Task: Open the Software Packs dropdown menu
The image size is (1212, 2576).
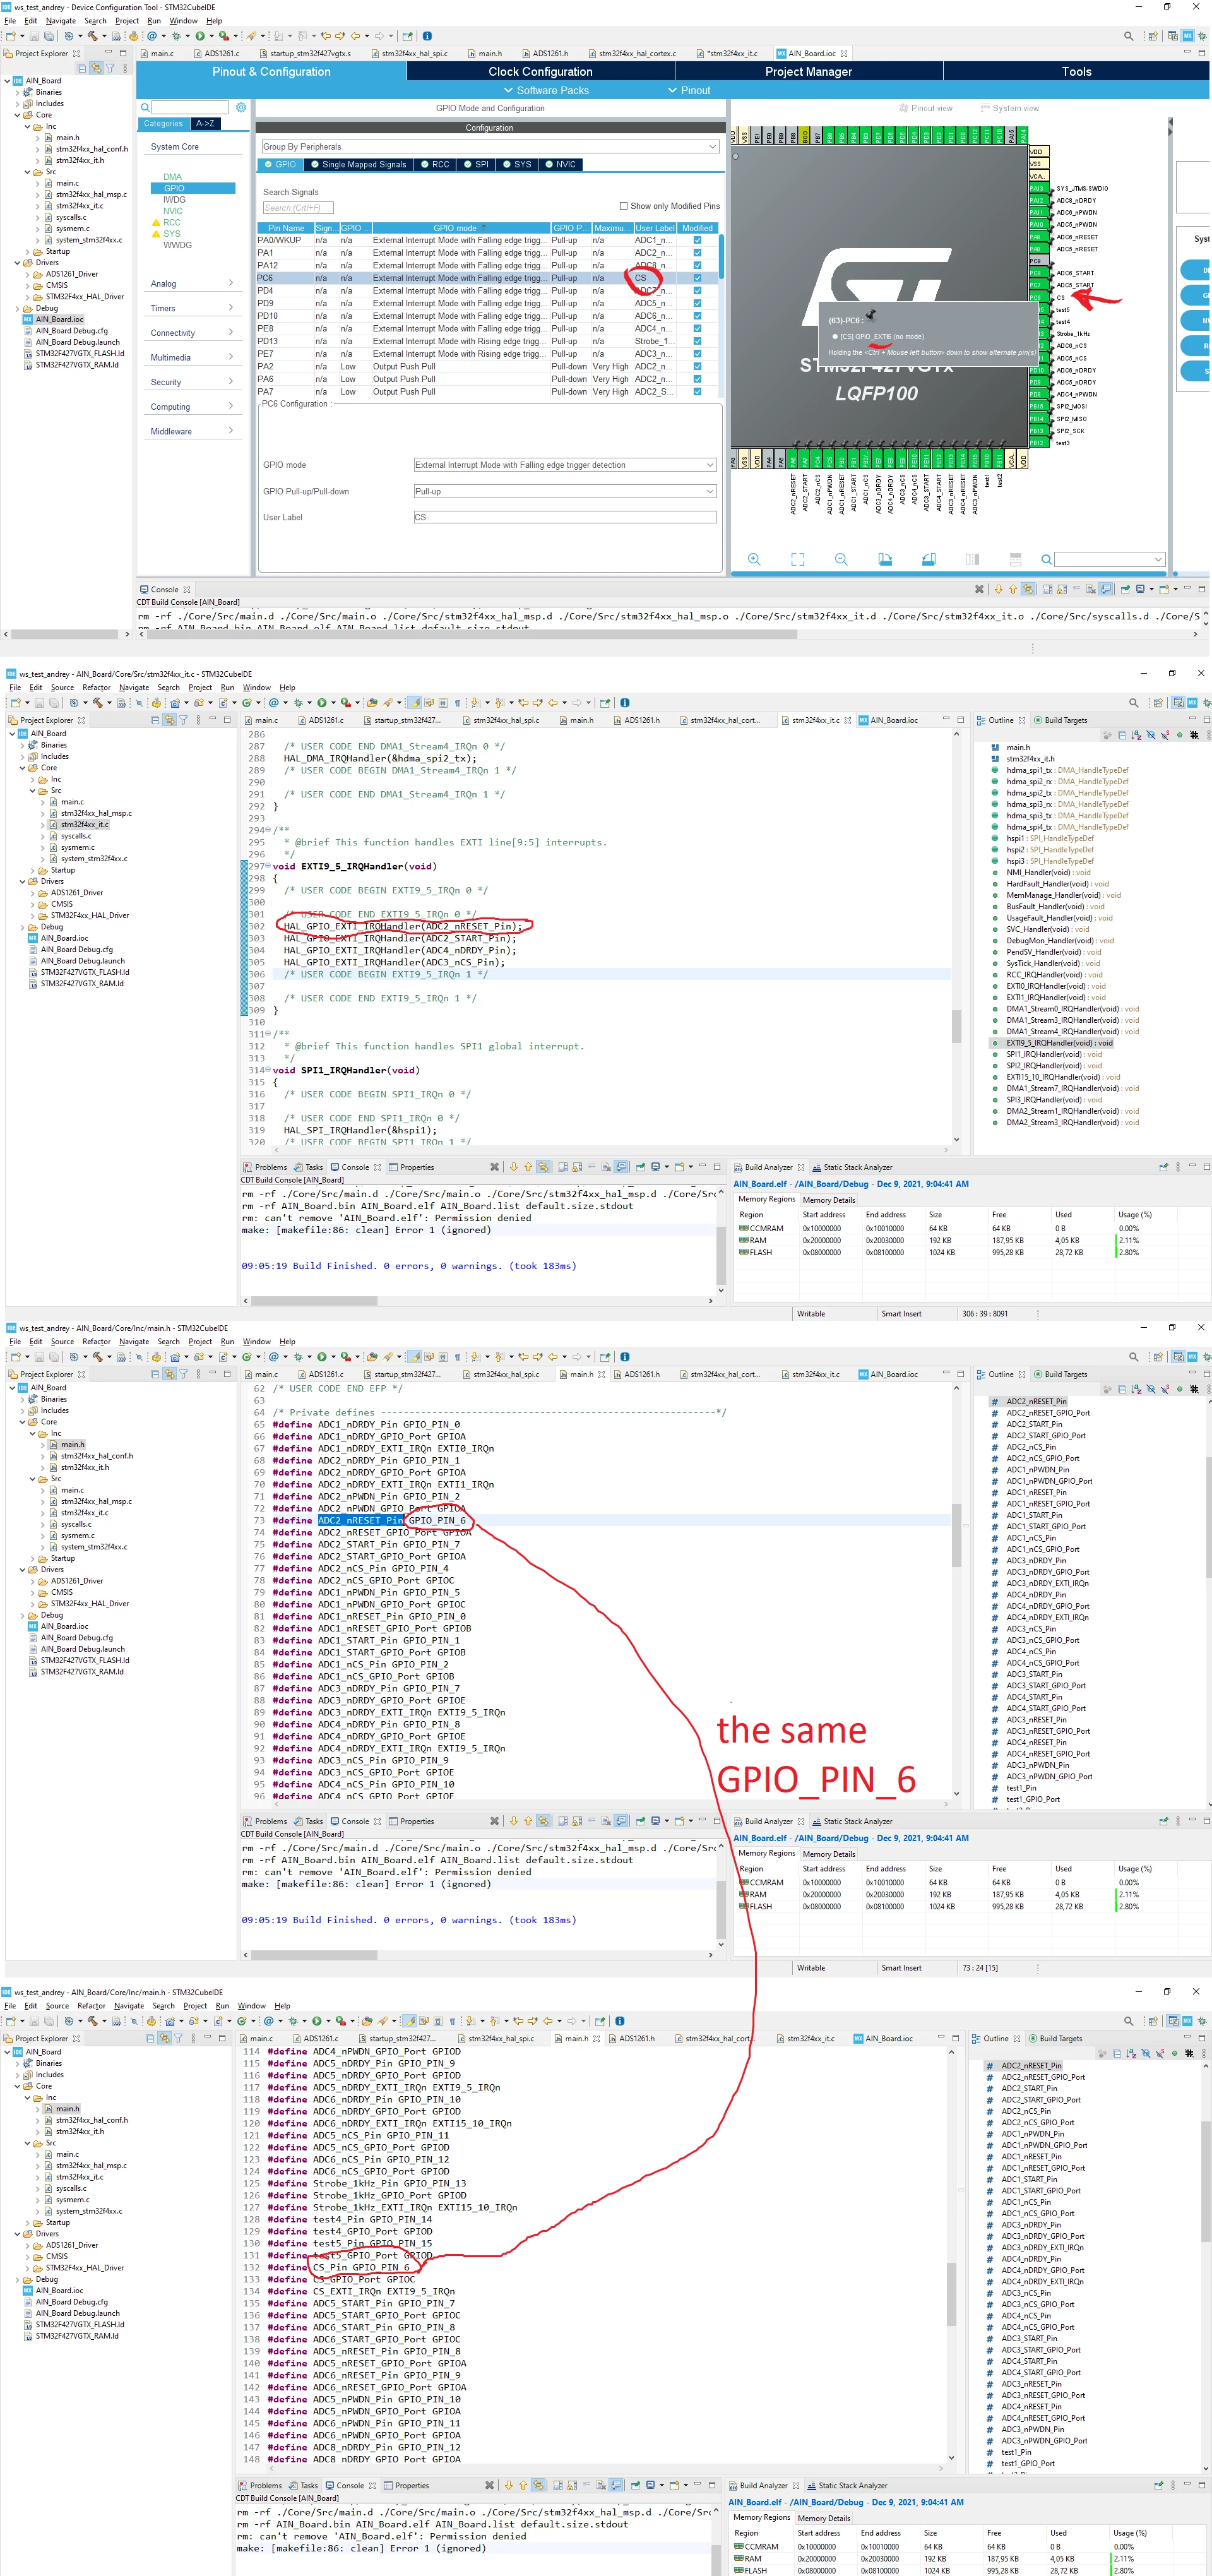Action: (x=546, y=91)
